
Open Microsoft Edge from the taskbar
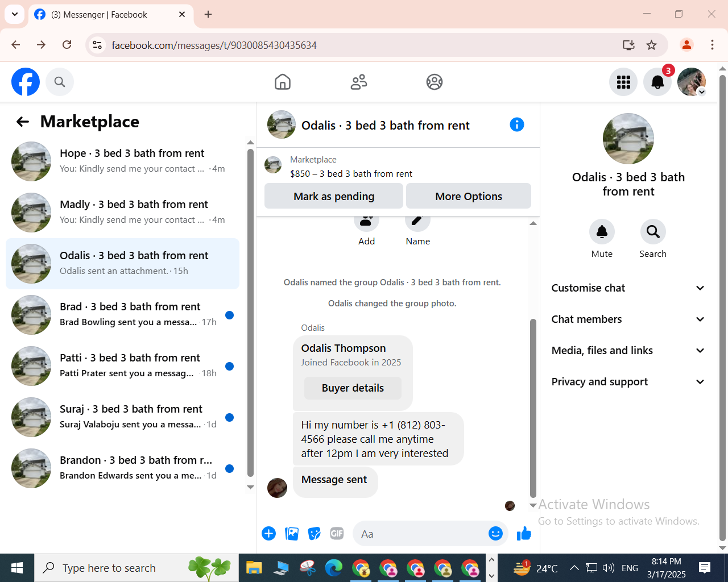pyautogui.click(x=334, y=568)
